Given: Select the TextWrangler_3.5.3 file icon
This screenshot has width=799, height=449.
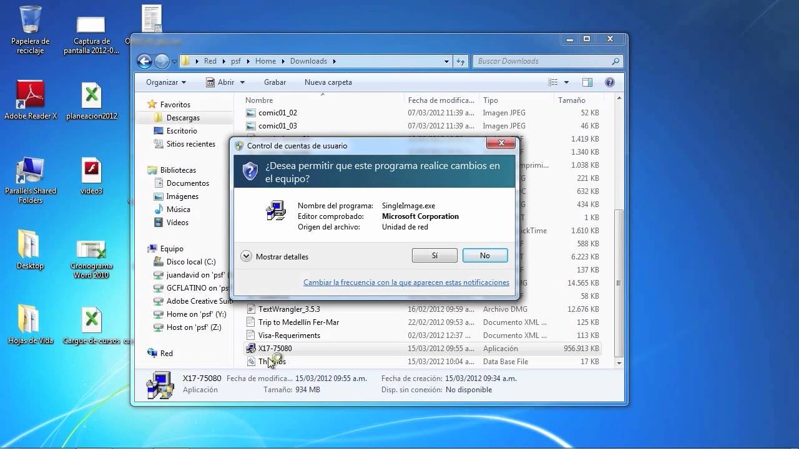Looking at the screenshot, I should tap(251, 309).
